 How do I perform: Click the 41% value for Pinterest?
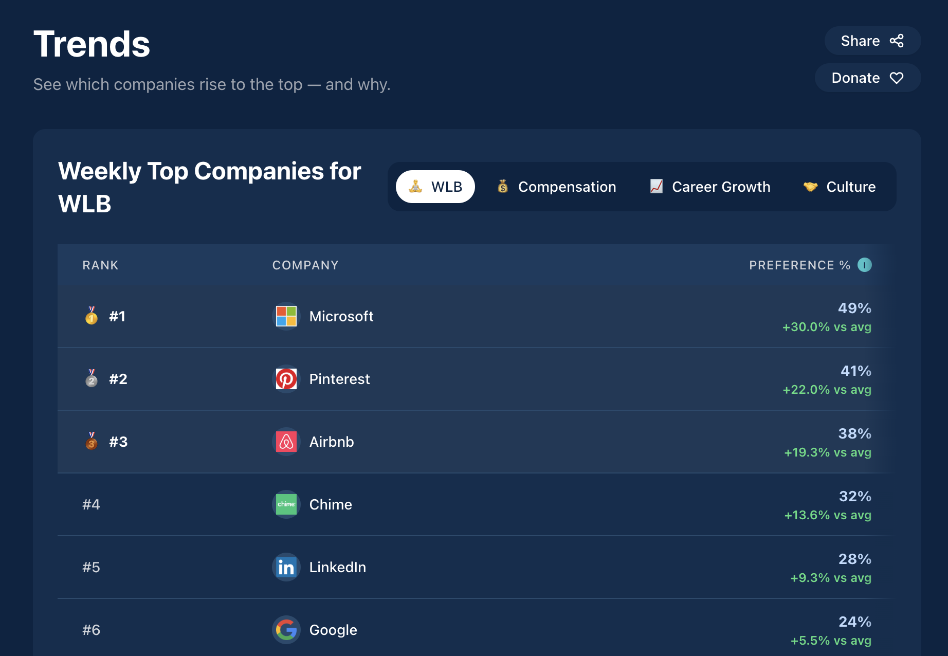coord(856,371)
